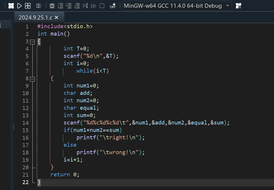274x190 pixels.
Task: Click on 'int num1=0;' declaration
Action: coord(81,86)
